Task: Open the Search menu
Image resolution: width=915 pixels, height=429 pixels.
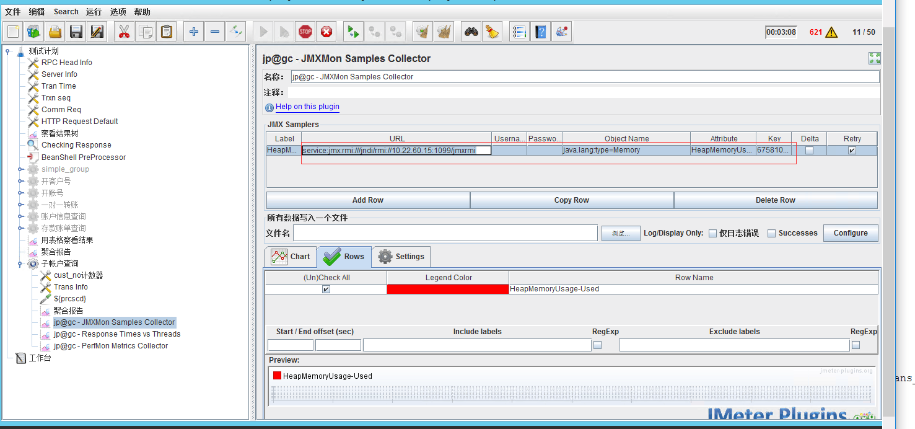Action: [x=66, y=12]
